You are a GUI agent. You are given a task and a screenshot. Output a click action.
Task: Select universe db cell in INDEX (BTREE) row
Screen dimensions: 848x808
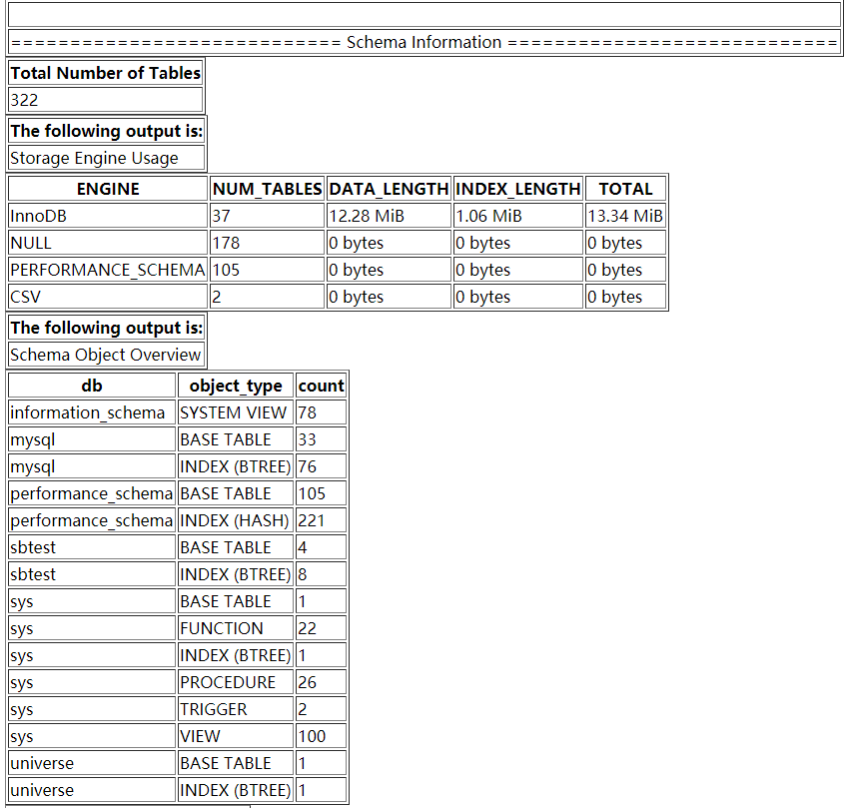[x=92, y=790]
